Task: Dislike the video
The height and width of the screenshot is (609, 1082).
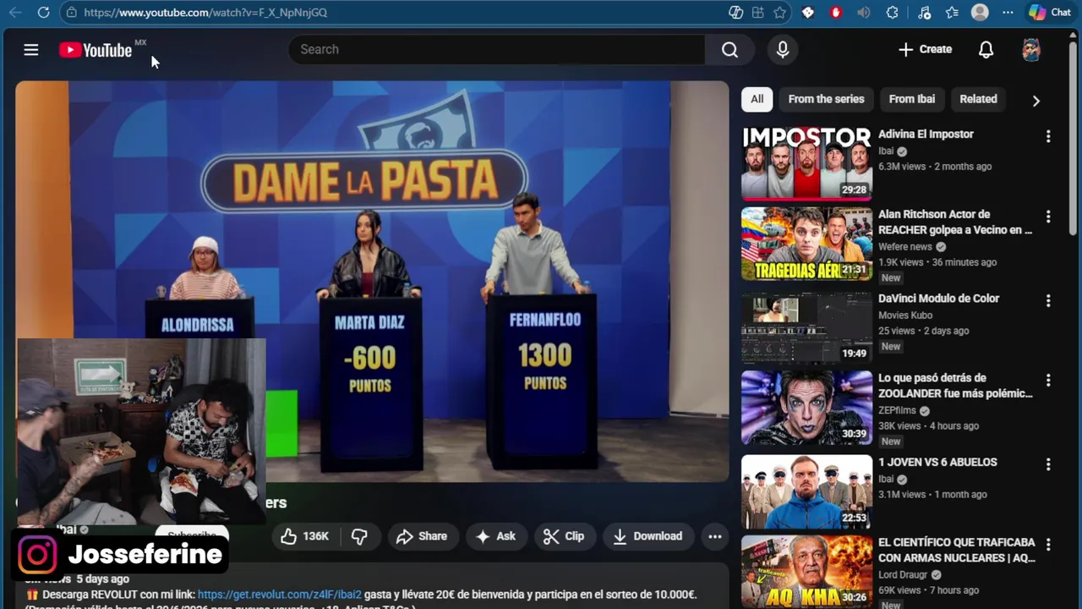Action: [359, 536]
